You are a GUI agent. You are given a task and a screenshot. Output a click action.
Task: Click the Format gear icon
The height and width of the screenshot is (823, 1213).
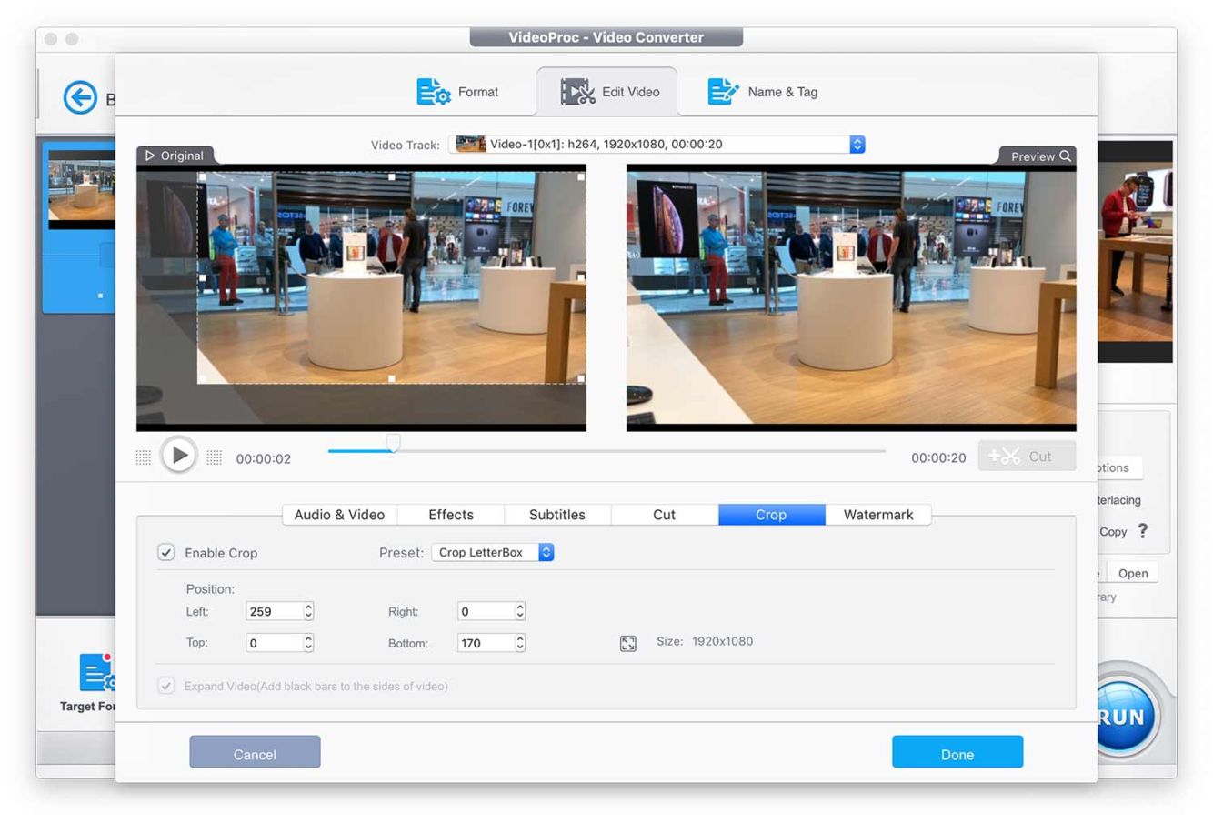(x=433, y=92)
